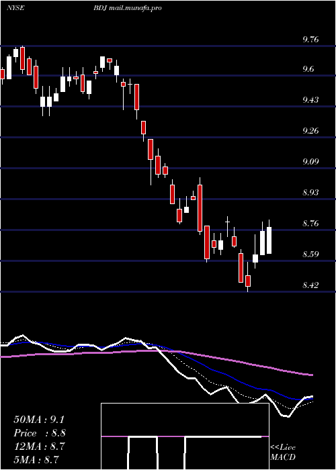Click the <<Live MACD label
Image resolution: width=336 pixels, height=470 pixels.
tap(283, 453)
